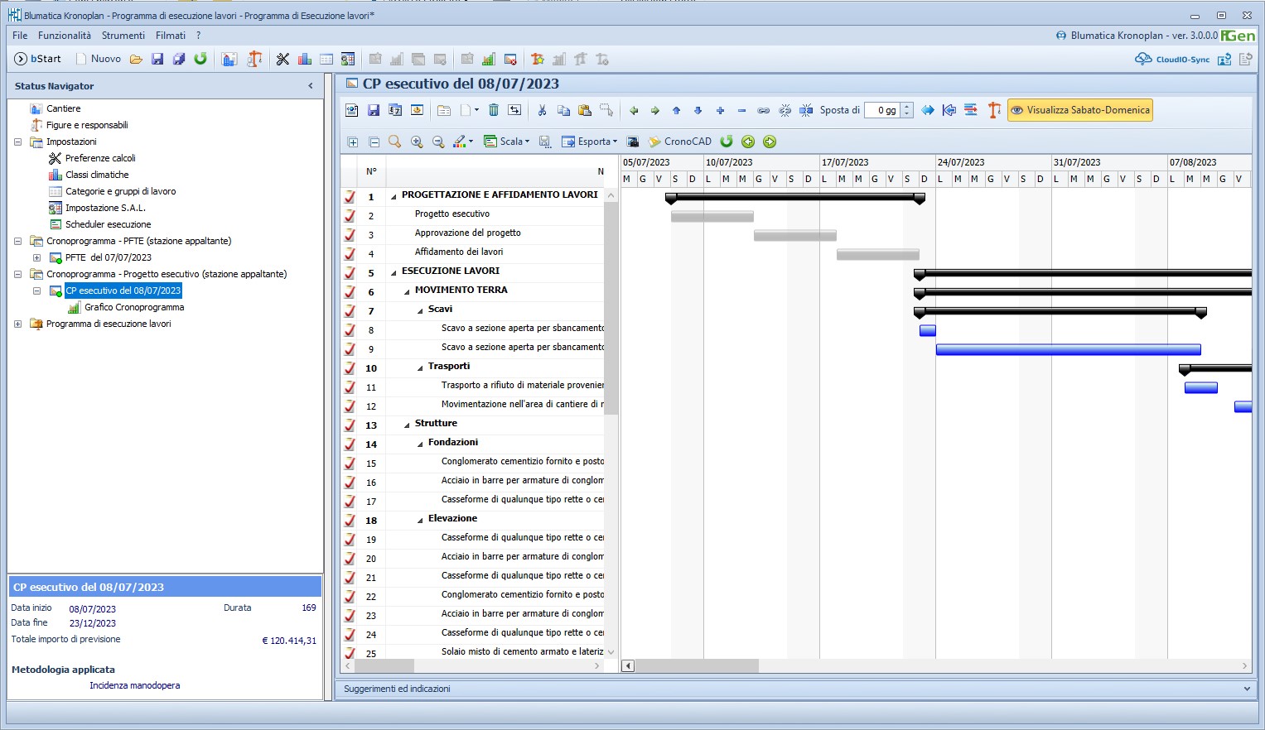
Task: Click the copy icon in chart toolbar
Action: [x=563, y=110]
